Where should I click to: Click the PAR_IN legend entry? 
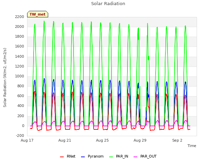tap(119, 156)
